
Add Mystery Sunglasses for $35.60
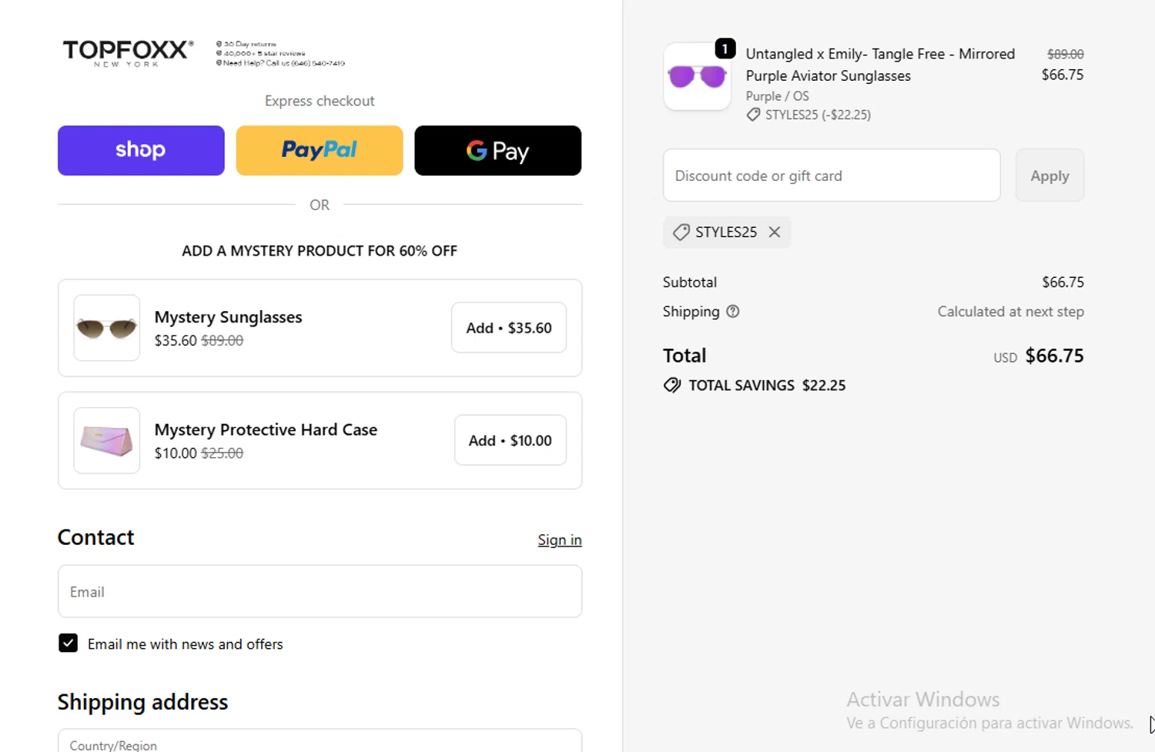(x=509, y=328)
